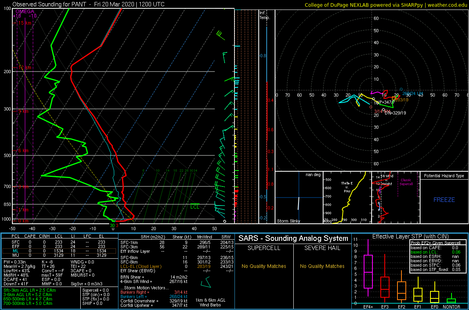The height and width of the screenshot is (310, 469).
Task: Click the 'based on CAPE: 0.0' row
Action: click(435, 248)
